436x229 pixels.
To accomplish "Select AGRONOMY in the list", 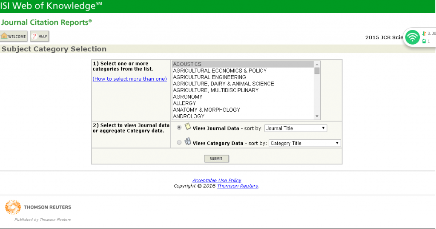I will tap(243, 97).
